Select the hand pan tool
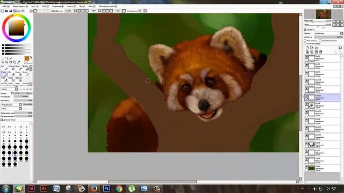 click(x=15, y=62)
